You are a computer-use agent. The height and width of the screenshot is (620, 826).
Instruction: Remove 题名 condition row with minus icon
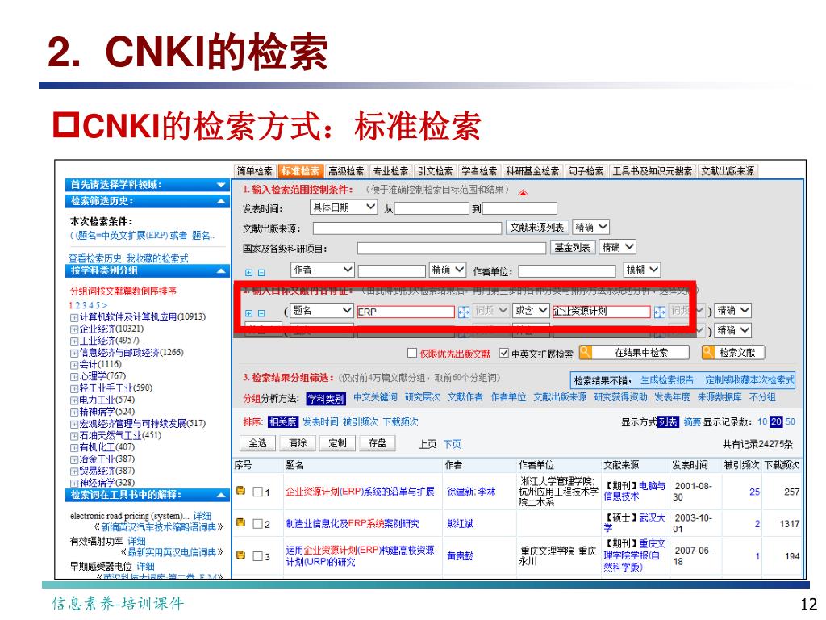[x=261, y=313]
